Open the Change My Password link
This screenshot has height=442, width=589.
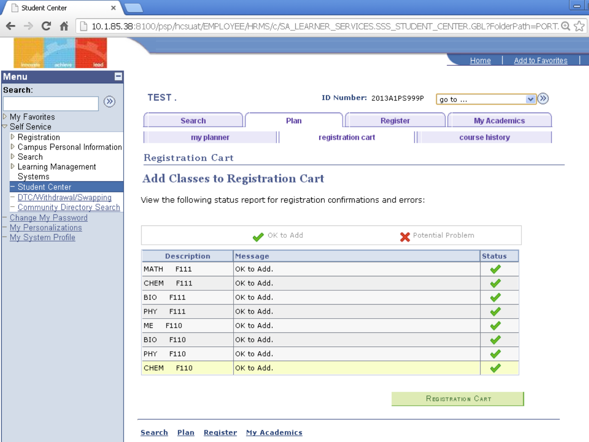point(49,218)
